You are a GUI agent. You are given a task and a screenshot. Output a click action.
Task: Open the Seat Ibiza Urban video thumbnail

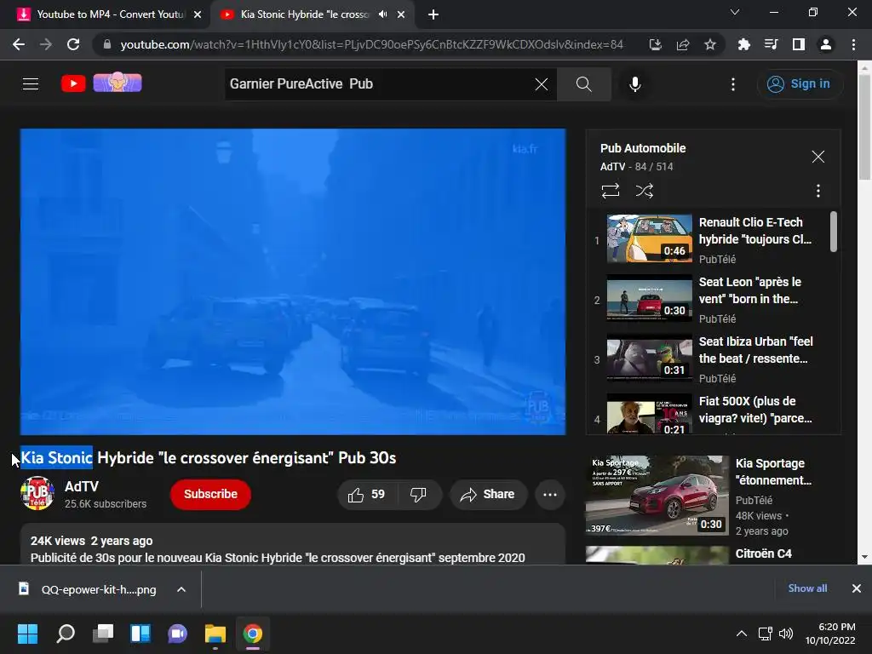[649, 358]
